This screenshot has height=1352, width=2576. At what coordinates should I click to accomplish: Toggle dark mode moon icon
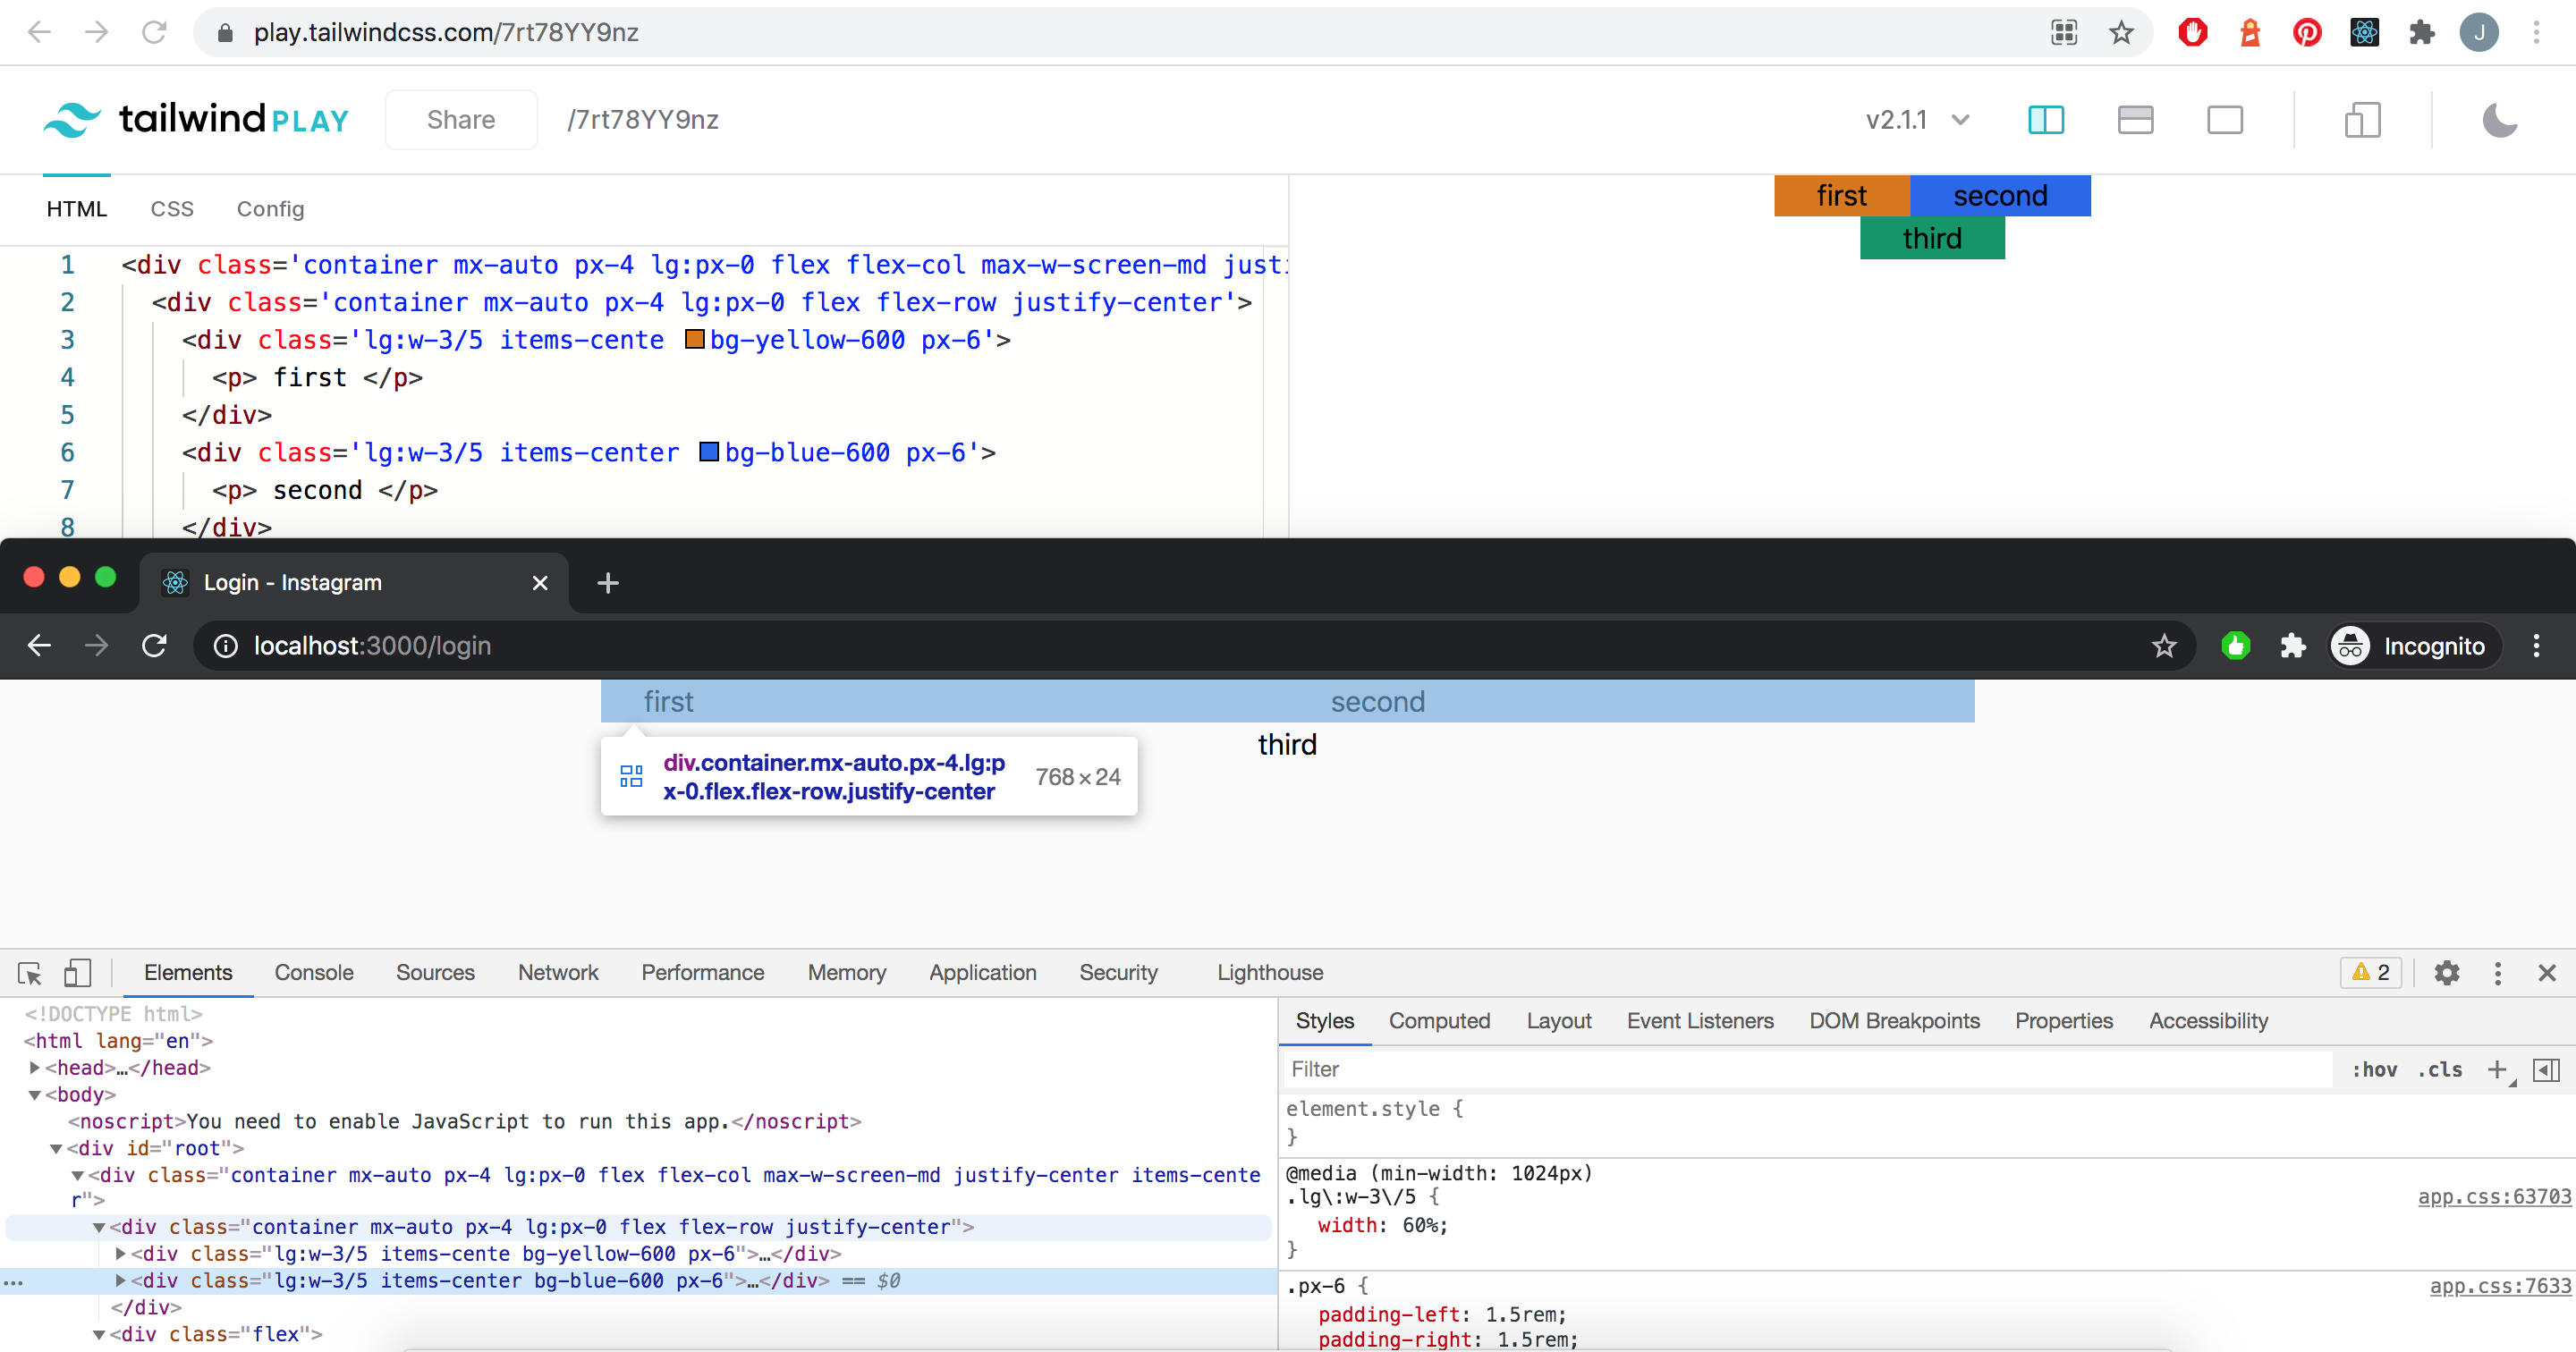tap(2499, 120)
